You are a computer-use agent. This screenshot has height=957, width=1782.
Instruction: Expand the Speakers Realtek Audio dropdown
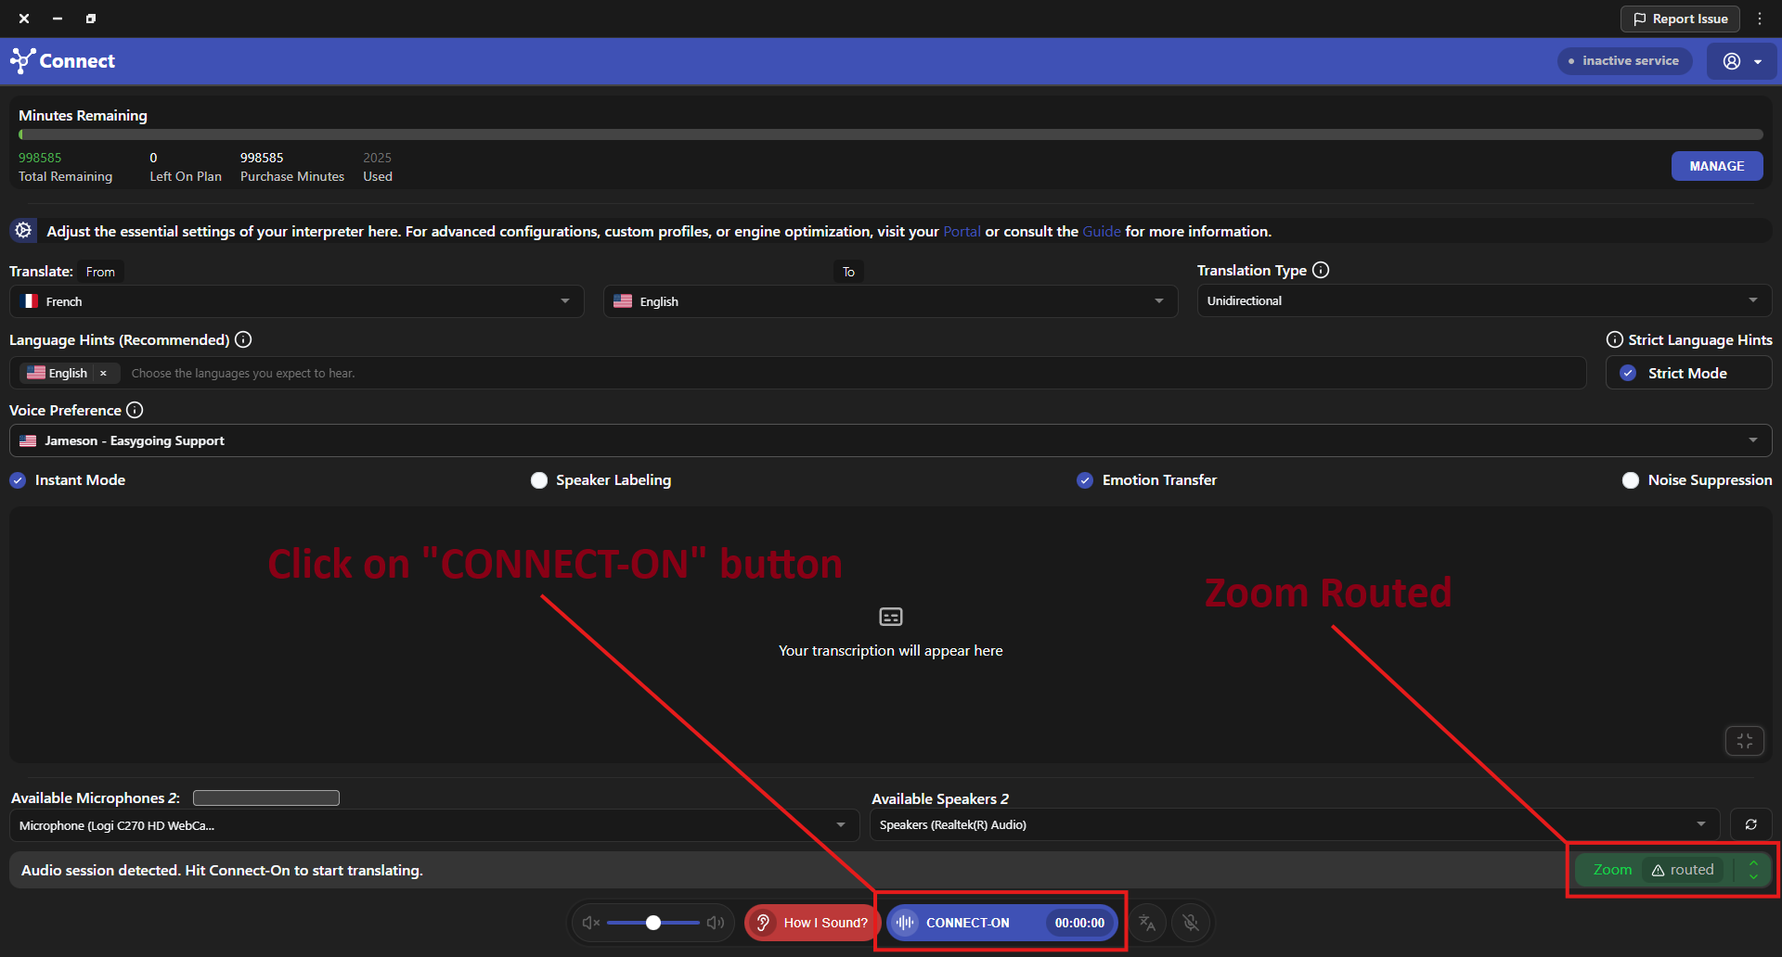(1294, 824)
